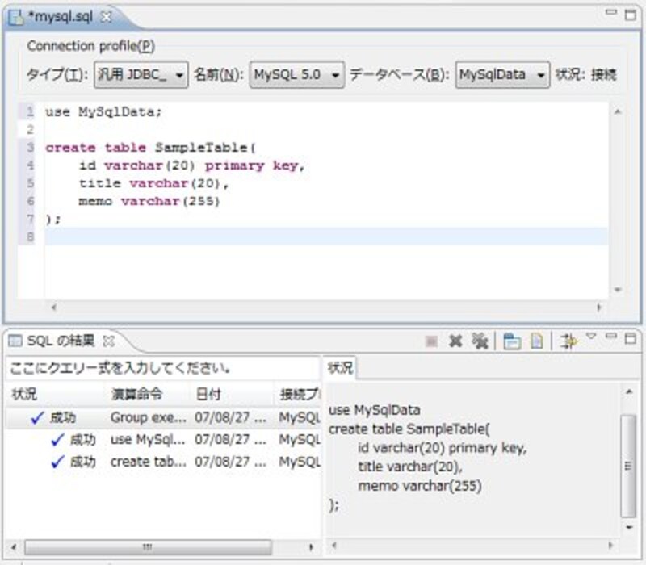646x565 pixels.
Task: Select the 状況 tab in results detail pane
Action: pos(340,368)
